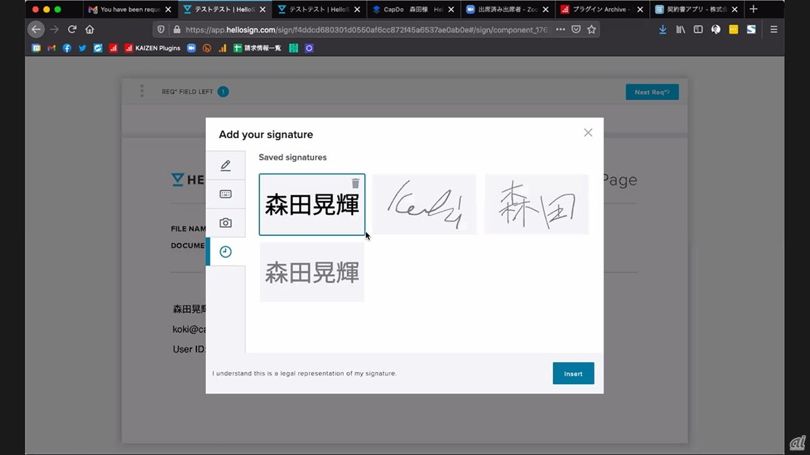810x455 pixels.
Task: Open the Zoom bookmark icon
Action: (x=191, y=48)
